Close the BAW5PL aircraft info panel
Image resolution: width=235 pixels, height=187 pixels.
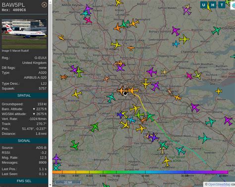pos(44,5)
